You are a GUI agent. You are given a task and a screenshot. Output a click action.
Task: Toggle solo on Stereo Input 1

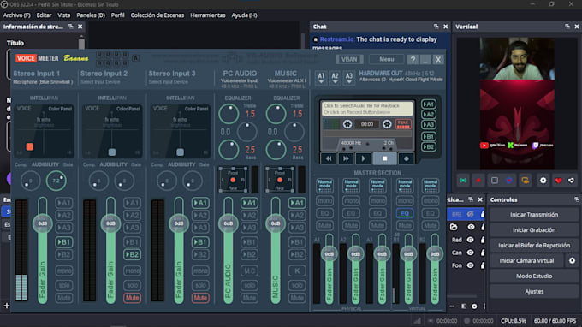coord(64,285)
